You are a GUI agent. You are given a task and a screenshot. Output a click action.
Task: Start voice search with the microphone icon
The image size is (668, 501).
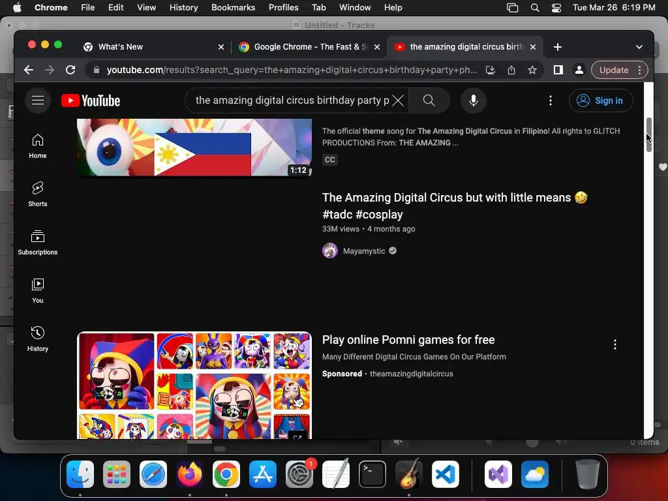coord(474,100)
